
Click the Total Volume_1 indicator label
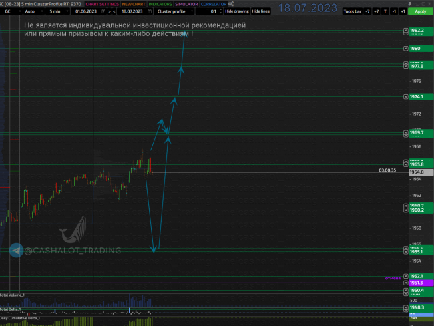click(x=12, y=295)
